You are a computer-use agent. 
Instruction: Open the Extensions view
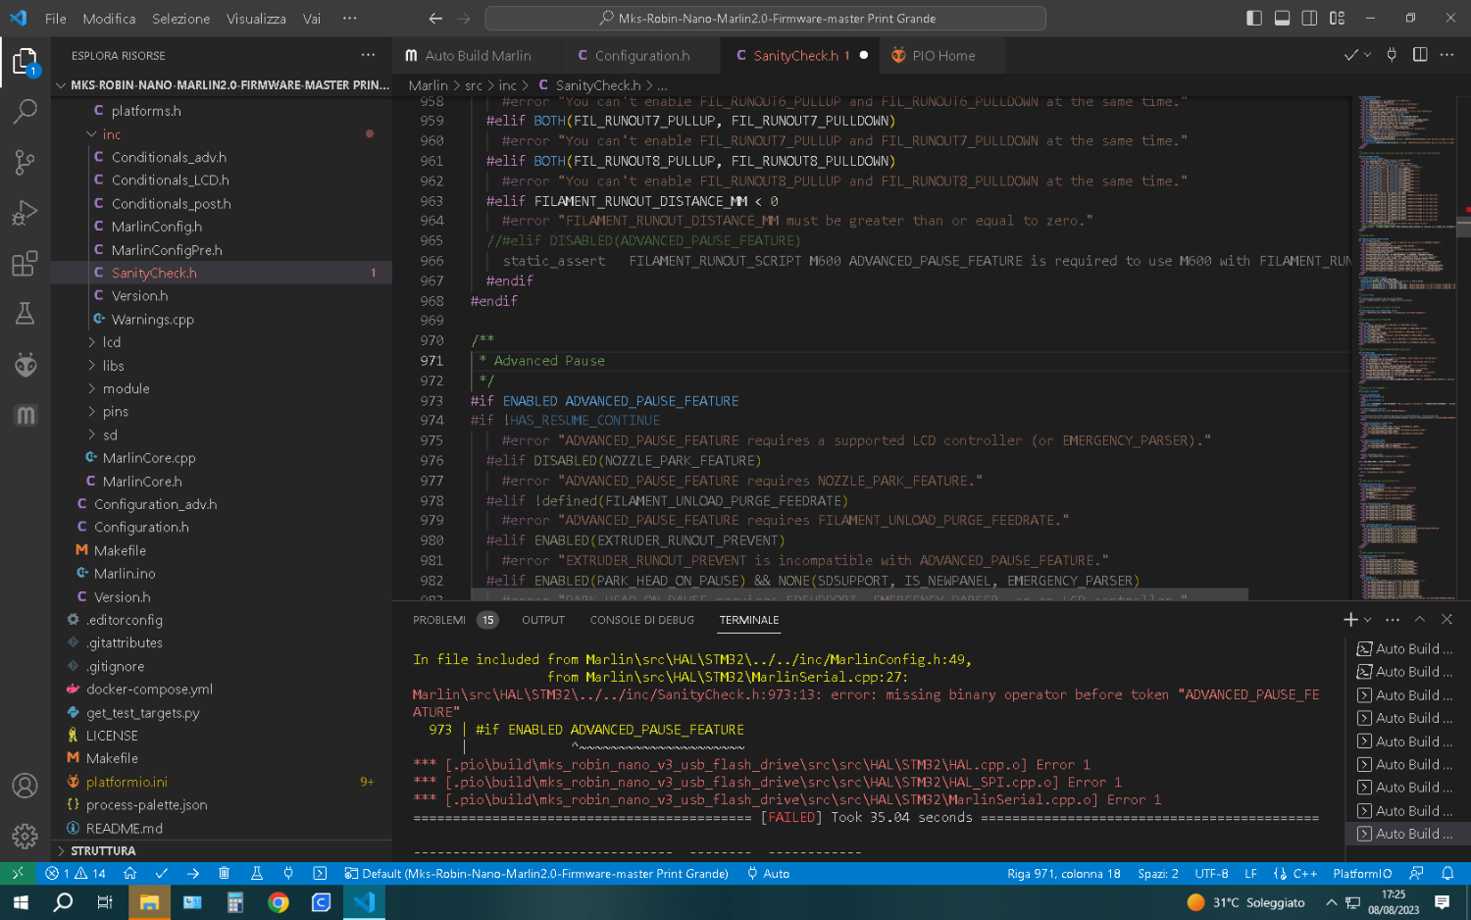click(25, 264)
